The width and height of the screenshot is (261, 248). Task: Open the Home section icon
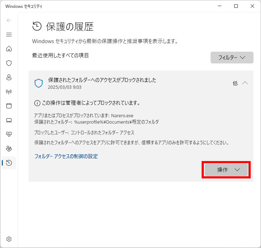coord(9,49)
